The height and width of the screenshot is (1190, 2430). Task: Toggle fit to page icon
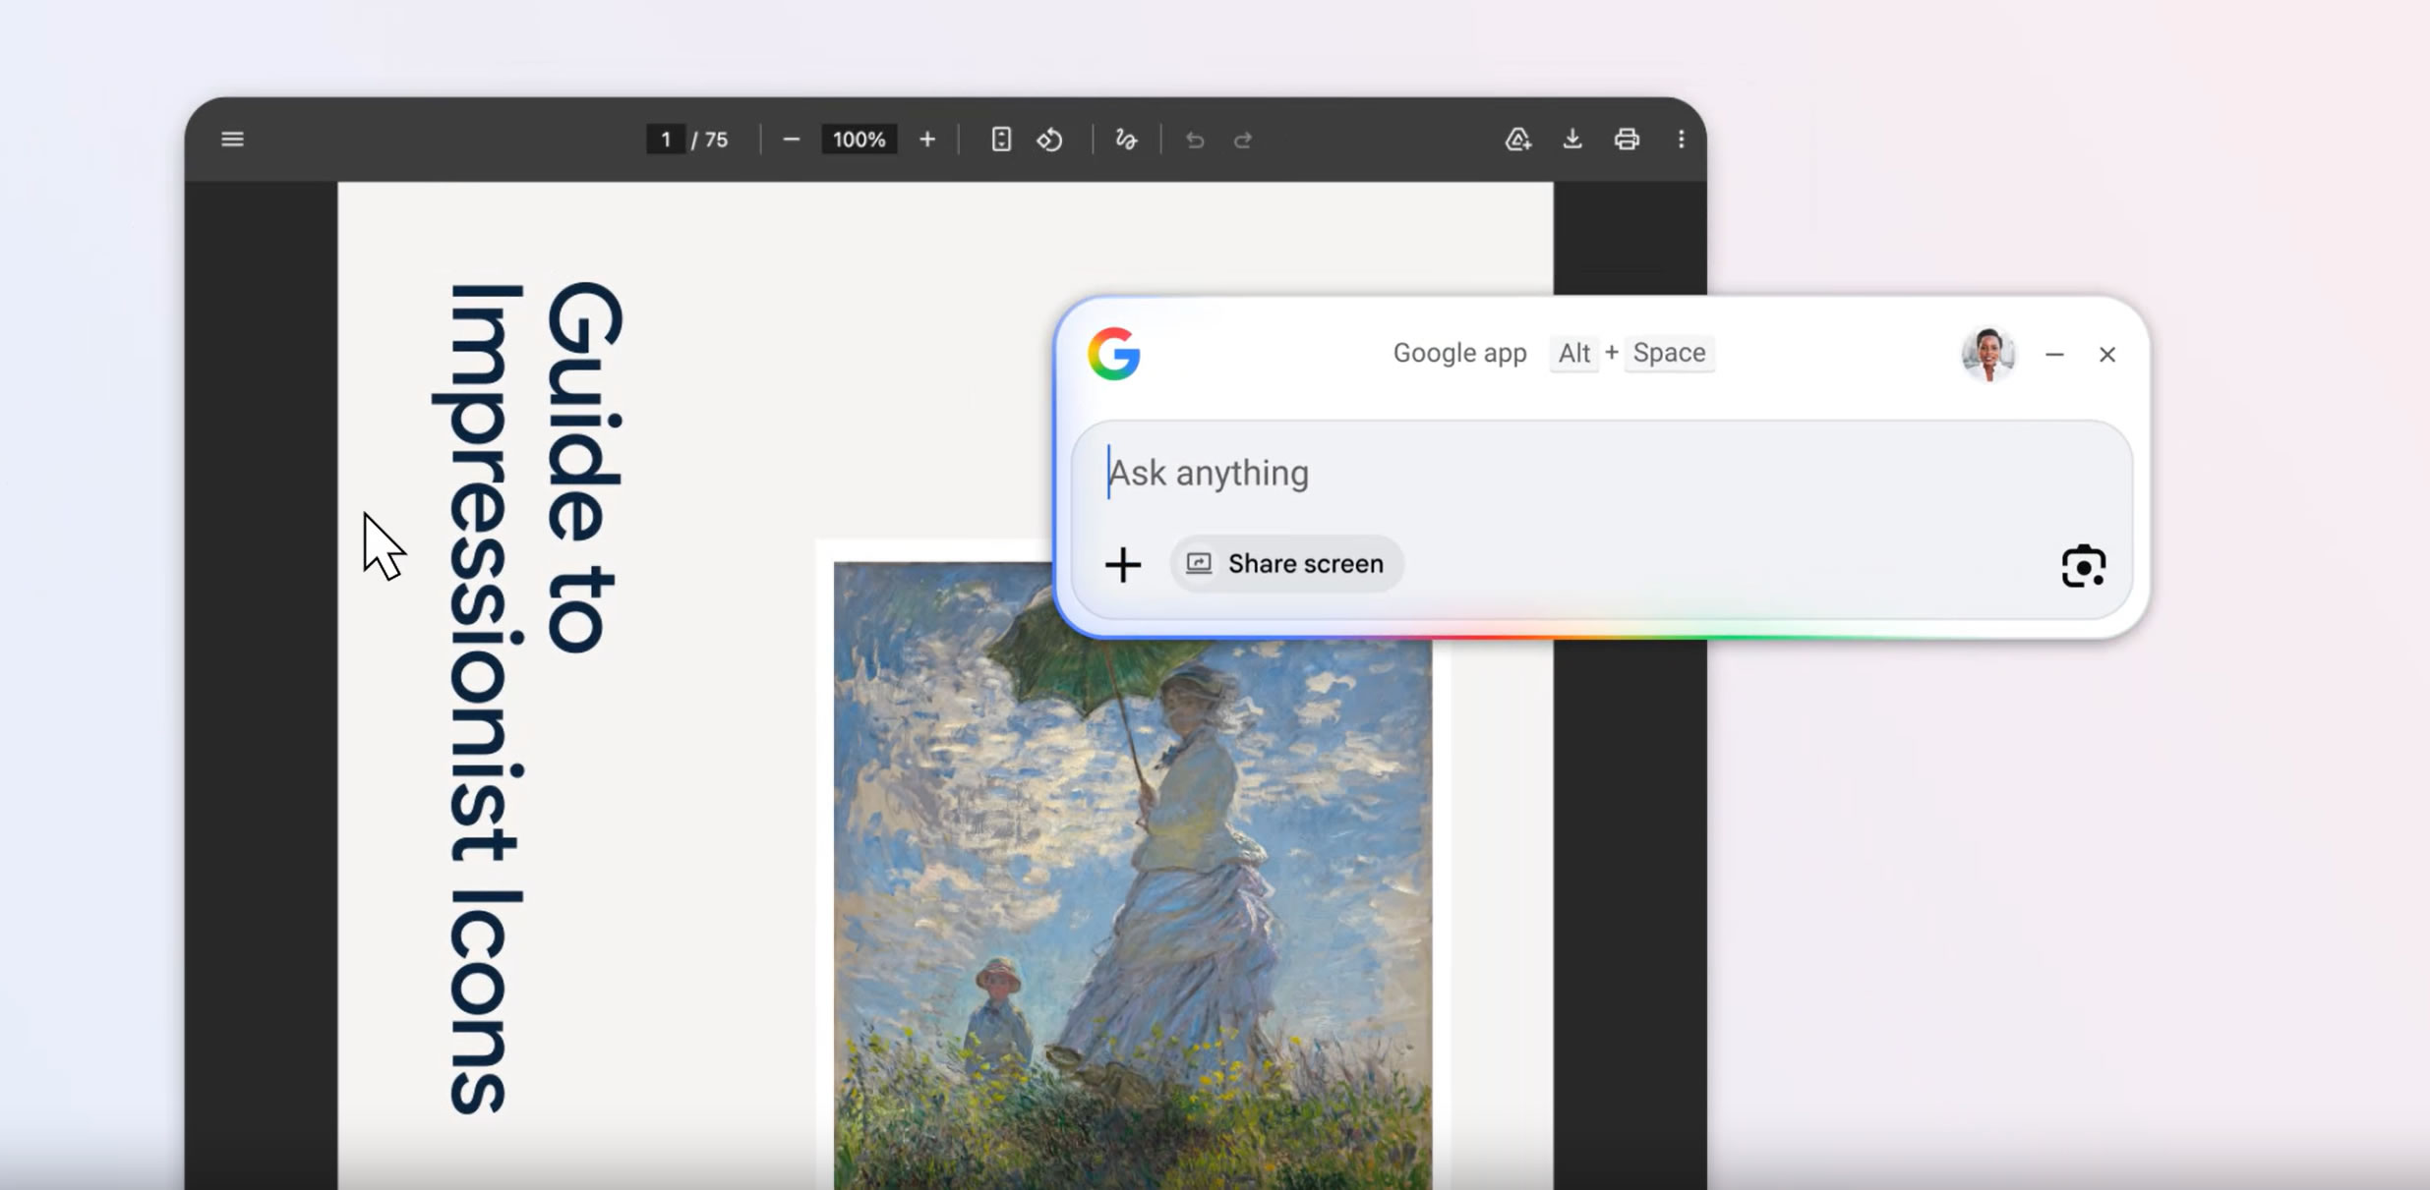pos(1000,140)
